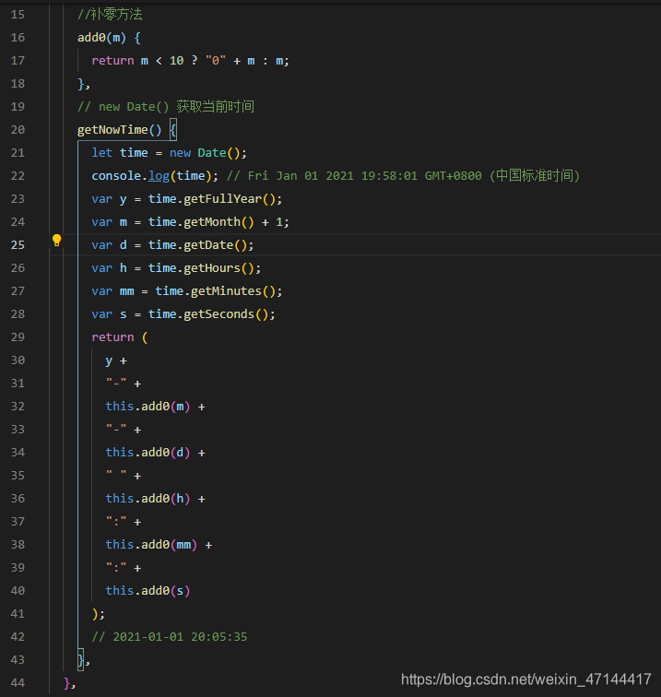Click 'time.getDate()' on the active line
This screenshot has height=697, width=661.
(199, 245)
